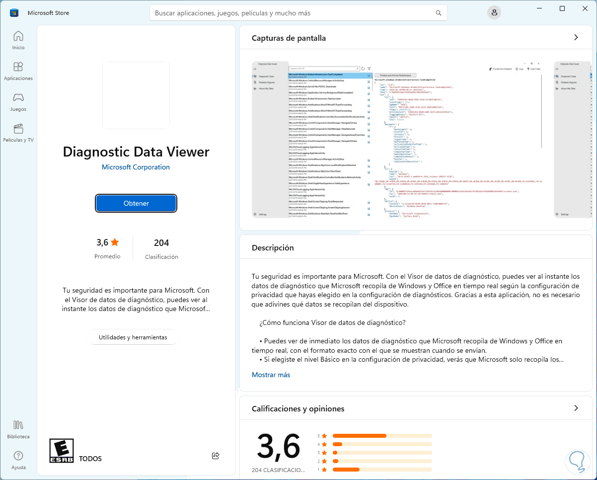Go to Aplicaciones in sidebar
This screenshot has height=480, width=597.
coord(18,71)
